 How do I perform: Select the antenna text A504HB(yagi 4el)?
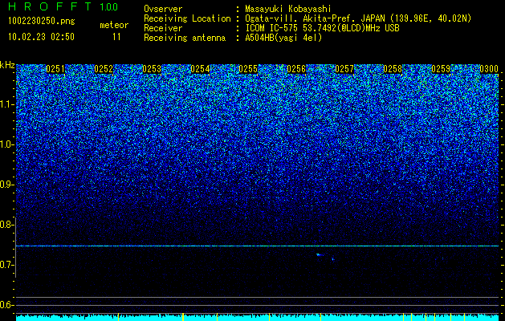point(283,38)
